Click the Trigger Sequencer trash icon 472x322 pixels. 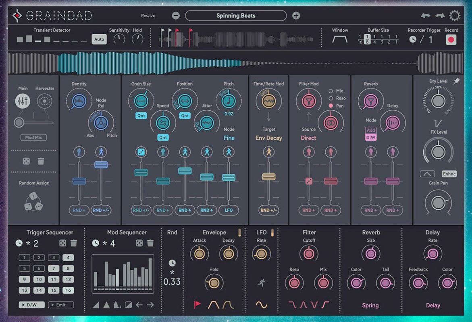click(x=74, y=243)
